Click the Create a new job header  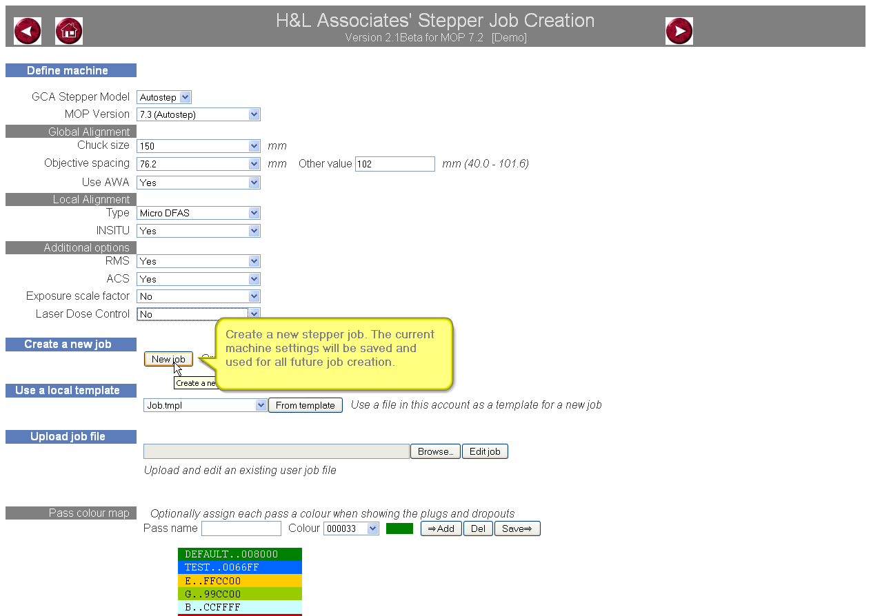[71, 345]
